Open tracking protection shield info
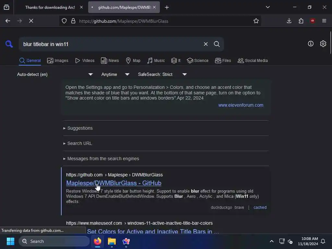 pyautogui.click(x=64, y=21)
